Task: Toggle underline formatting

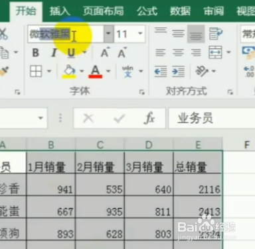Action: 71,53
